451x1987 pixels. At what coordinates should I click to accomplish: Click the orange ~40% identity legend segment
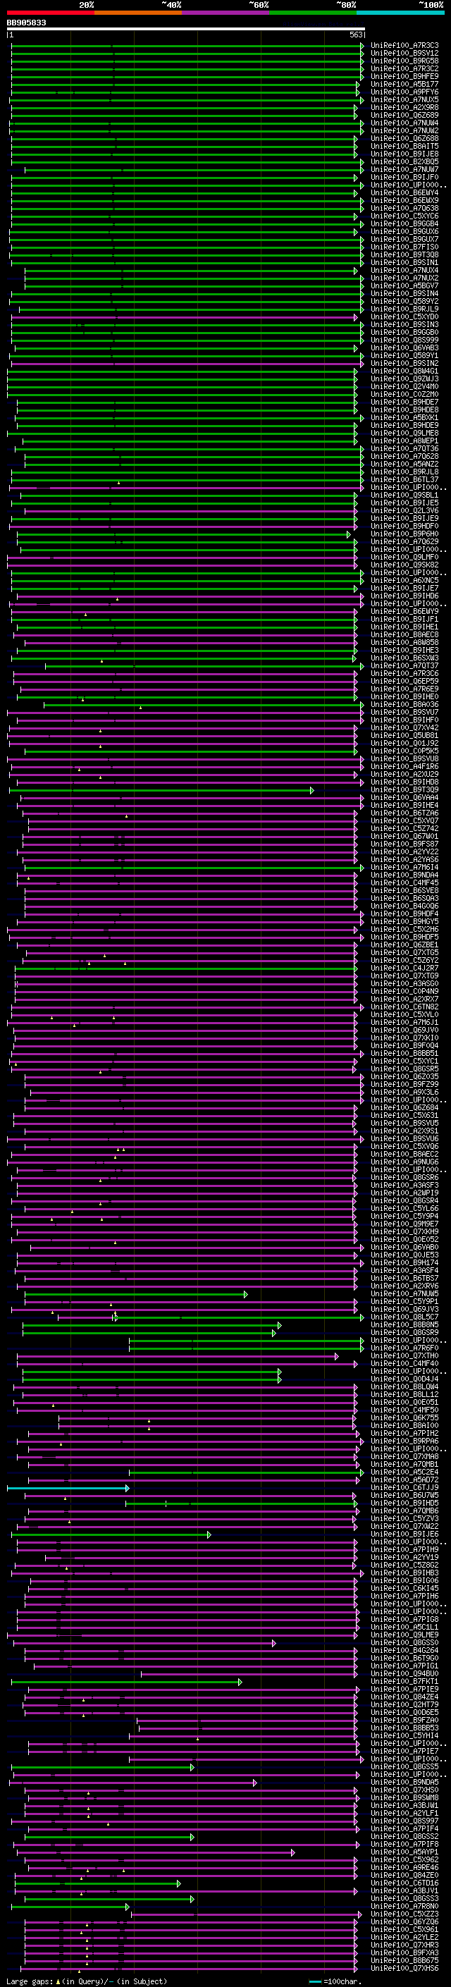click(x=138, y=13)
